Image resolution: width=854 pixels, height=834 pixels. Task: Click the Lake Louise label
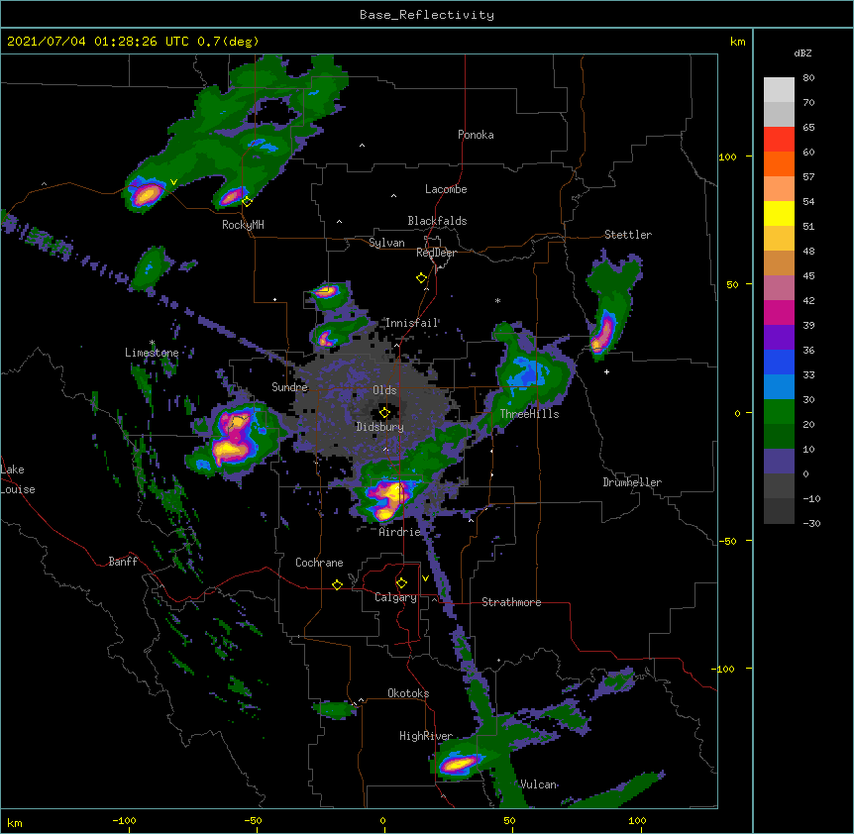[18, 479]
